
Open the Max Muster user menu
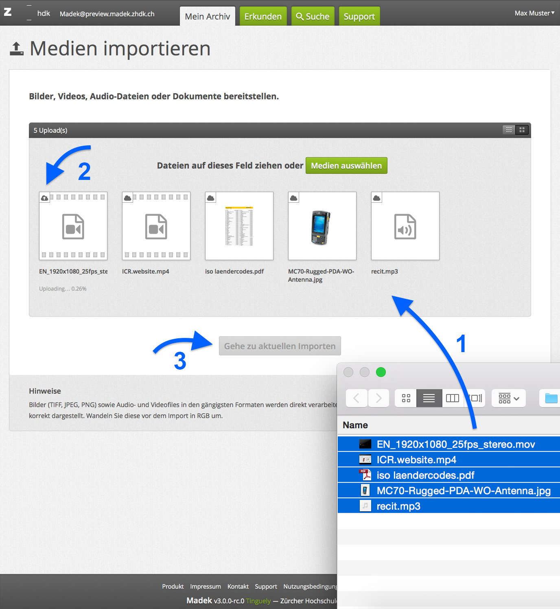click(534, 13)
